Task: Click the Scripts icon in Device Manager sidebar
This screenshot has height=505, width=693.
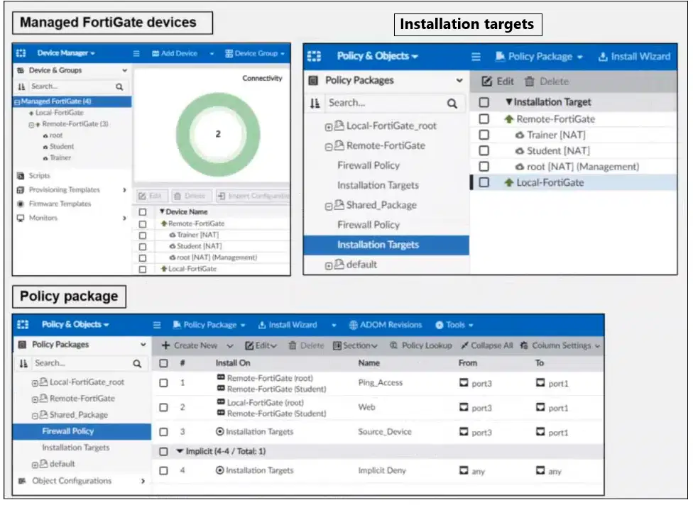Action: pyautogui.click(x=21, y=176)
